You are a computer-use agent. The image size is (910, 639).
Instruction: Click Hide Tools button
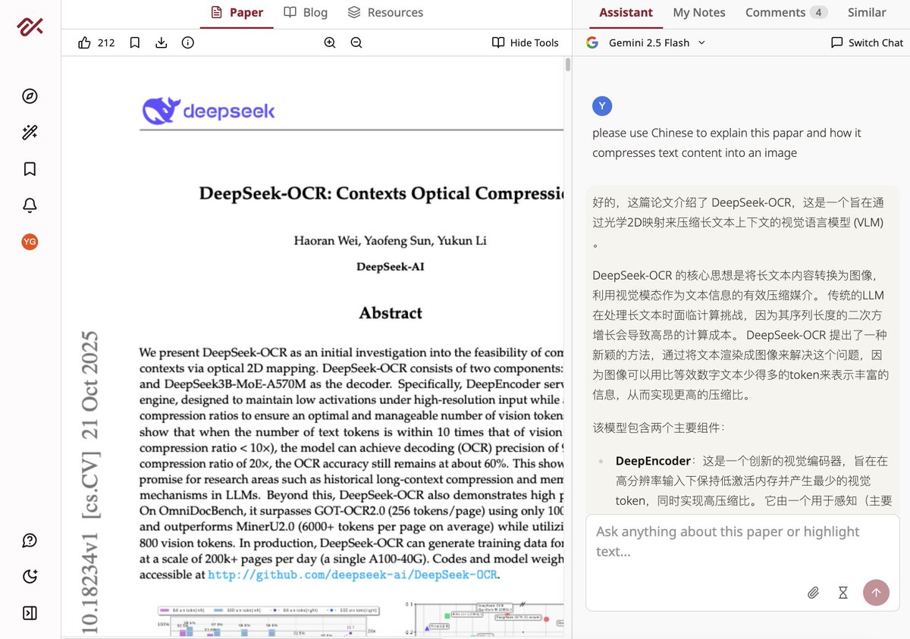(525, 43)
